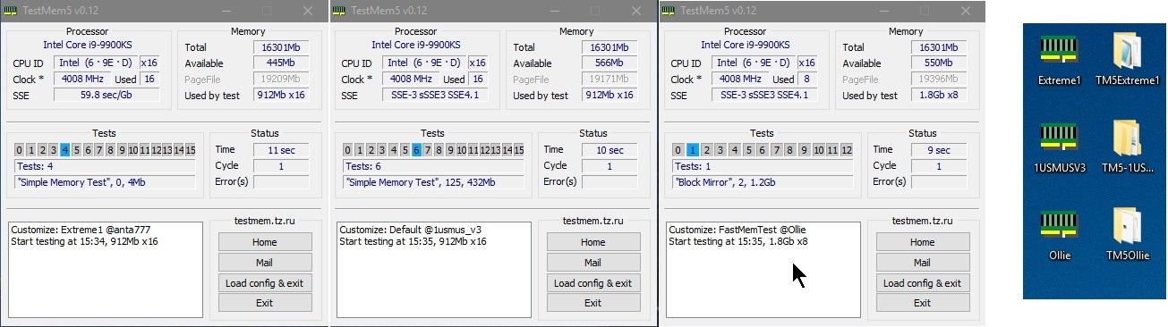Select highlighted test box 4 in Extreme1 window
This screenshot has height=327, width=1168.
(x=64, y=150)
